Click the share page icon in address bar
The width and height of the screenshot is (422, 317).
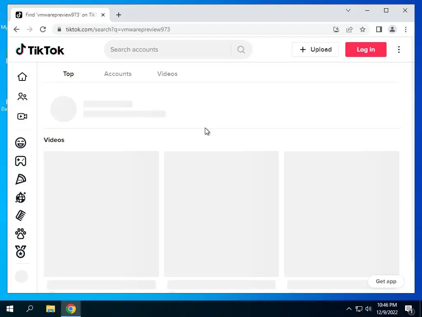pos(349,29)
